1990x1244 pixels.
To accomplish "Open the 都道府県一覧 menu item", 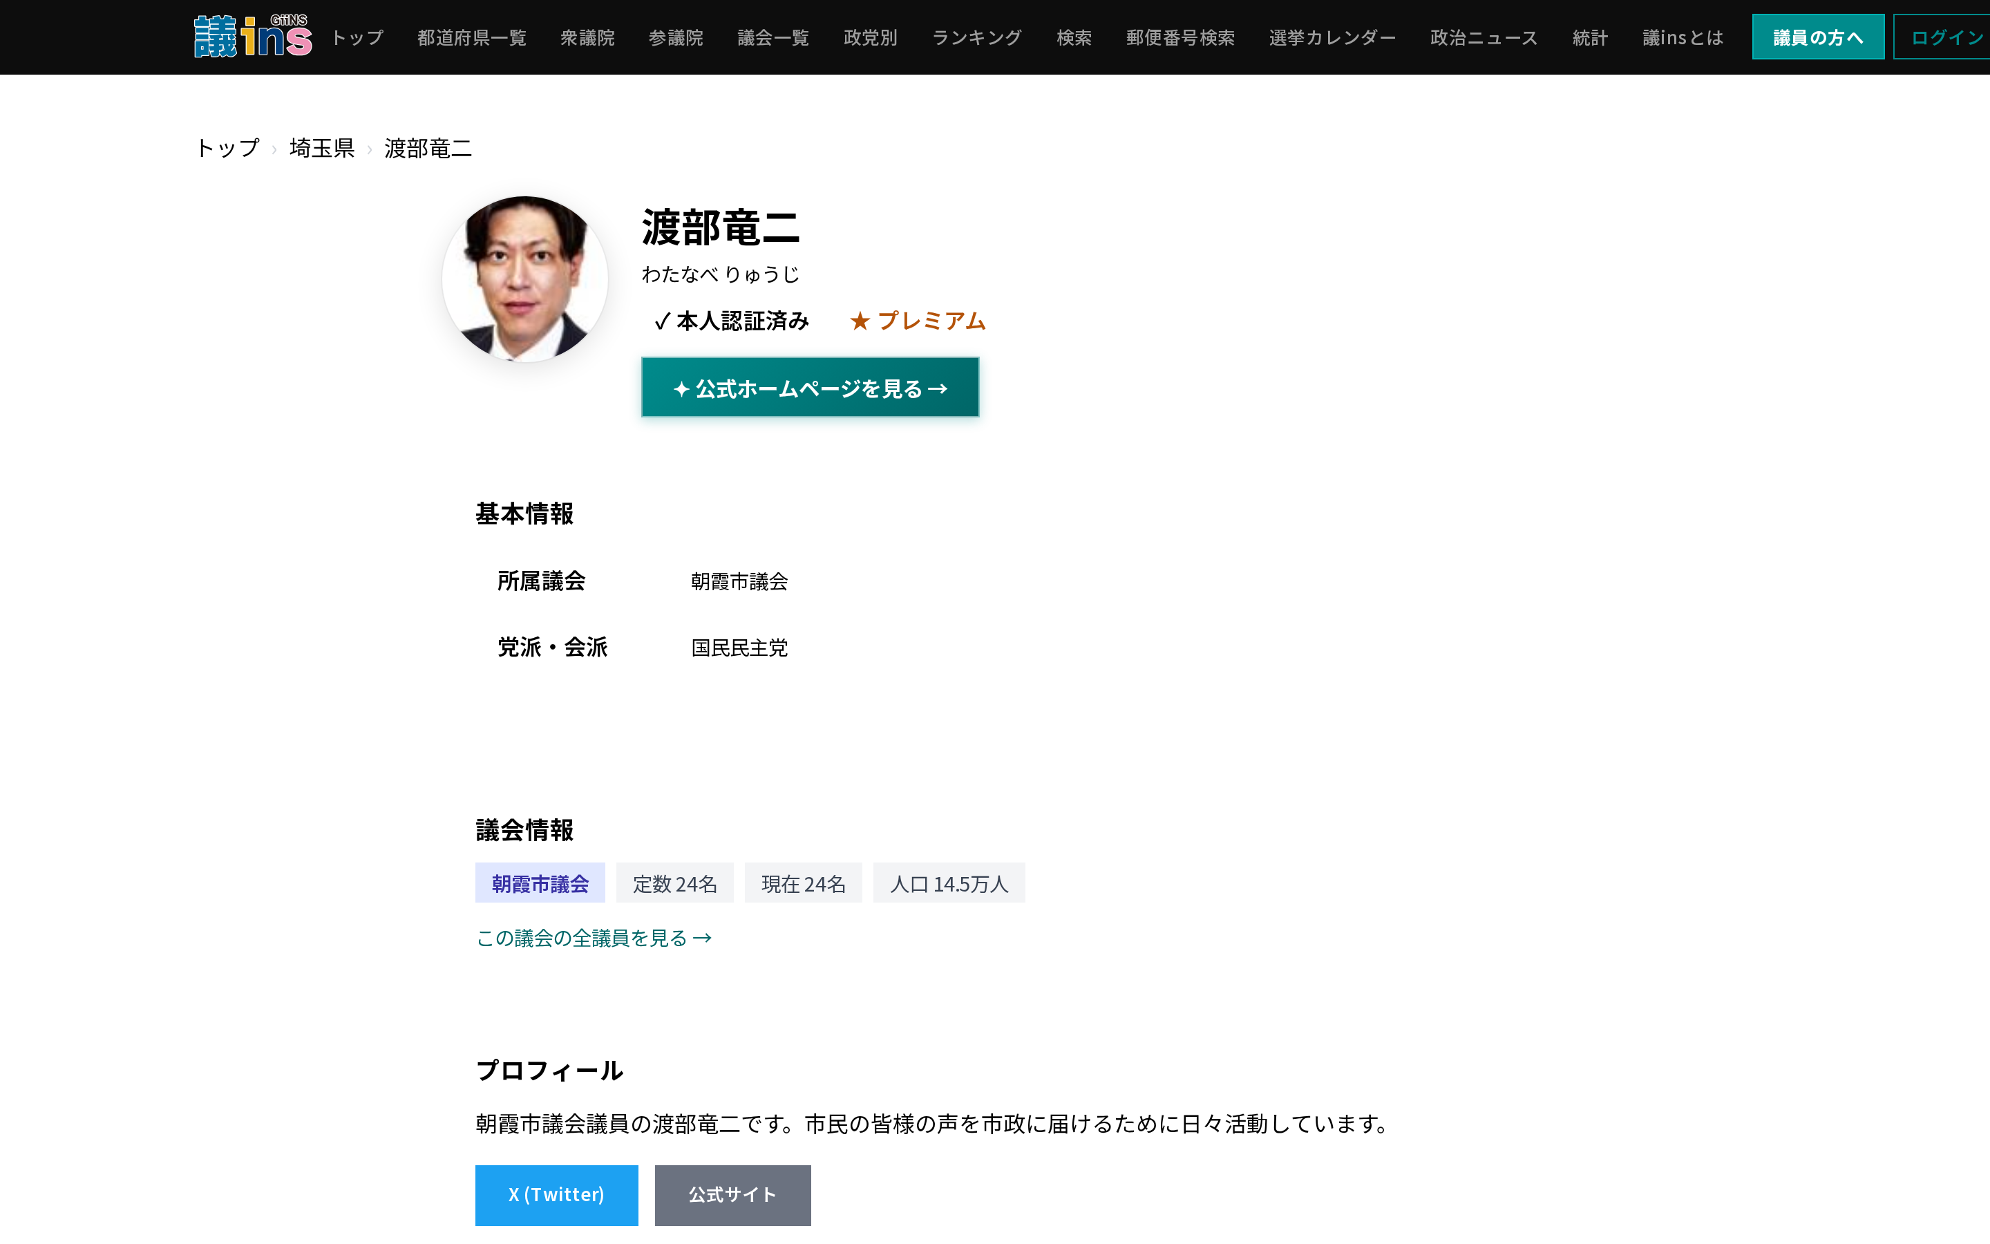I will pos(471,38).
